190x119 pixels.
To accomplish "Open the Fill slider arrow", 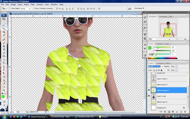I will pyautogui.click(x=176, y=70).
